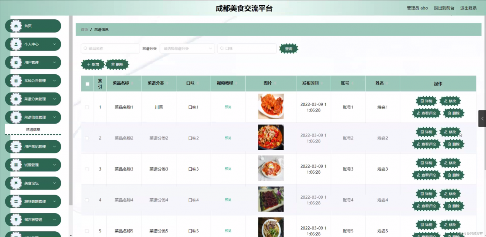Select the 留言板管理 sidebar icon
The height and width of the screenshot is (237, 486).
point(16,220)
